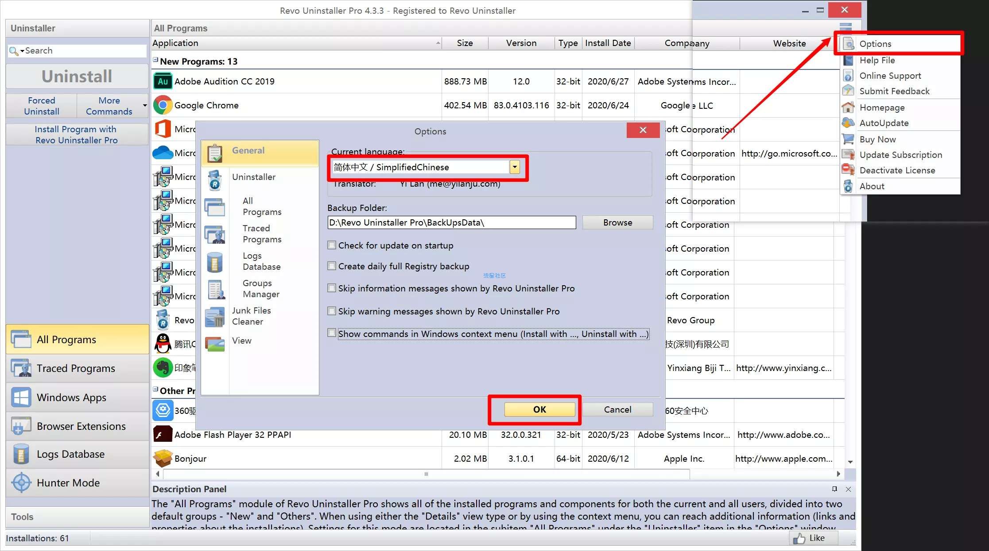Toggle Skip information messages checkbox
The image size is (989, 551).
(x=331, y=288)
